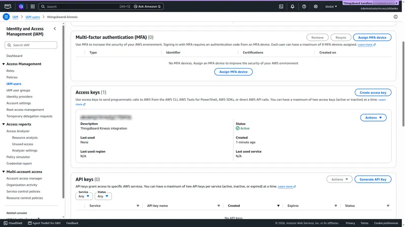The height and width of the screenshot is (227, 405).
Task: Open API keys Learn more link
Action: tap(287, 187)
